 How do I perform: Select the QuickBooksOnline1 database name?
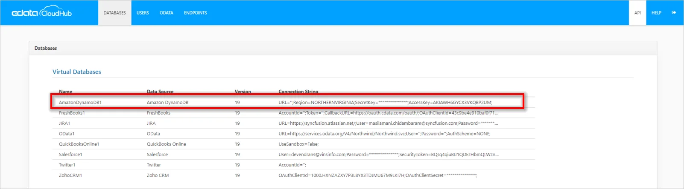click(79, 144)
